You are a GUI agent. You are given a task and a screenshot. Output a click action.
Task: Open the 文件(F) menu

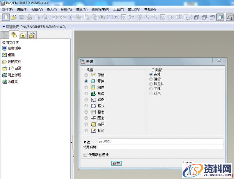point(7,9)
